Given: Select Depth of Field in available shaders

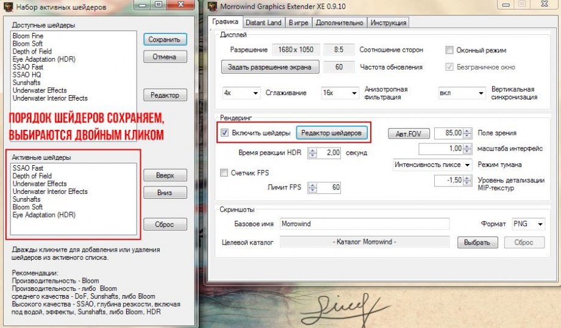Looking at the screenshot, I should click(32, 51).
